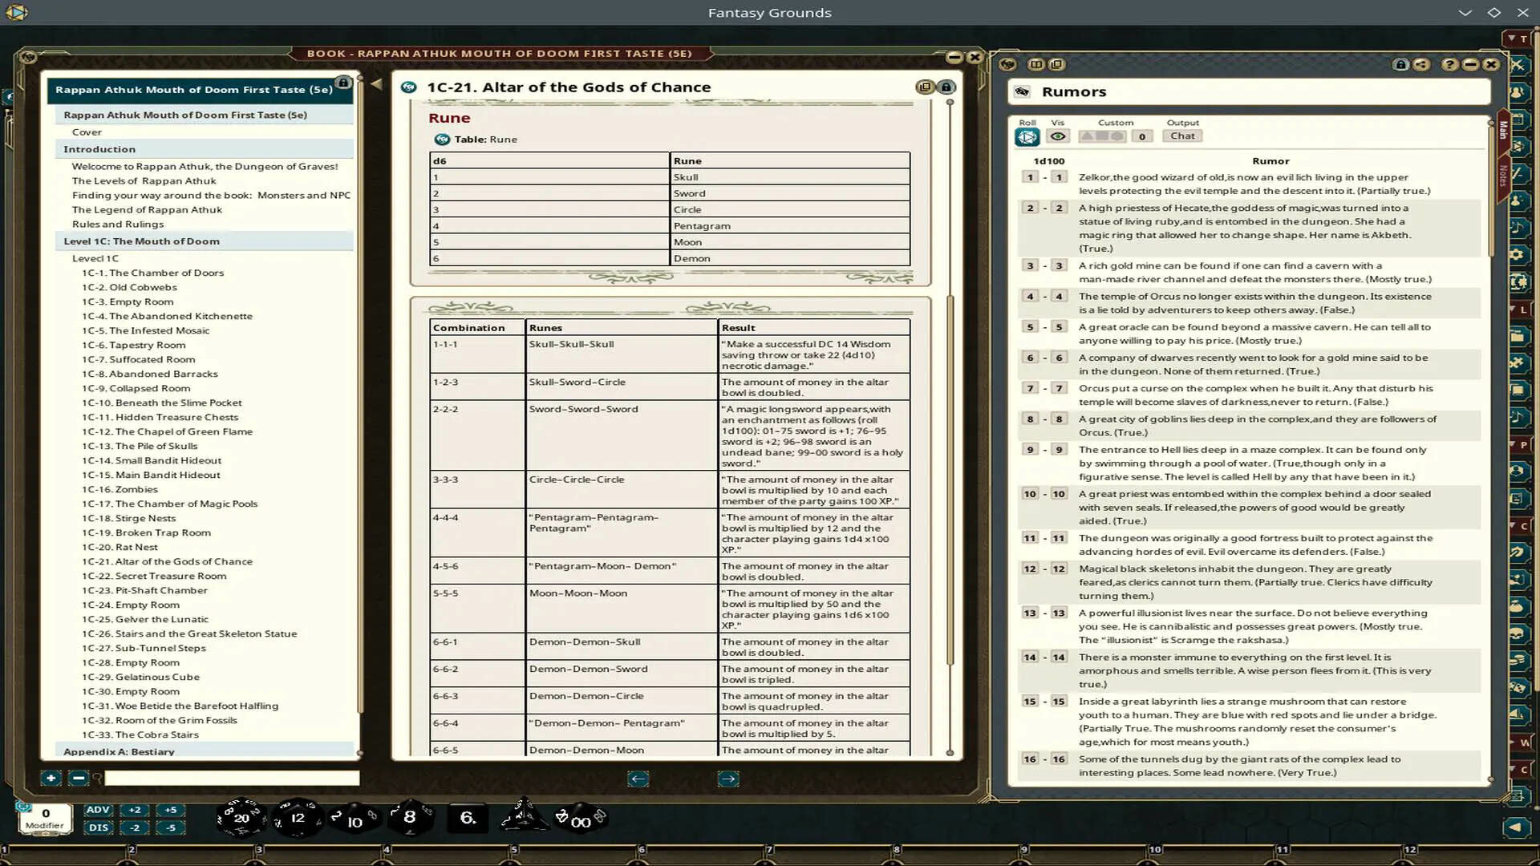This screenshot has width=1540, height=866.
Task: Open the 1C-29. Gelatinous Cube entry
Action: [144, 677]
